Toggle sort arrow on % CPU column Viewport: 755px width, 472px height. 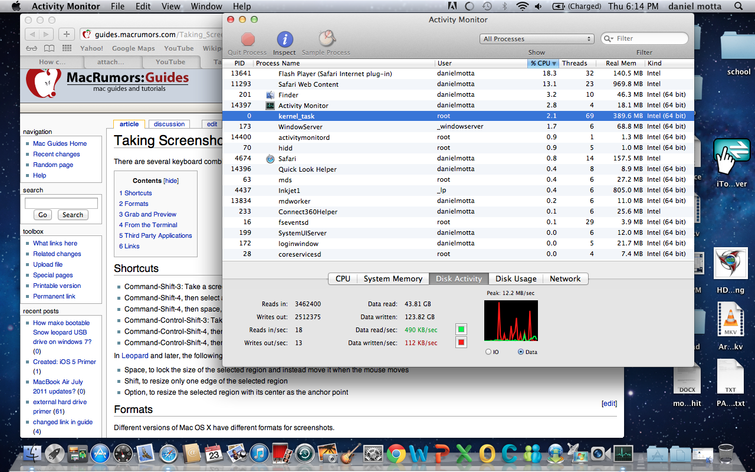[x=554, y=63]
